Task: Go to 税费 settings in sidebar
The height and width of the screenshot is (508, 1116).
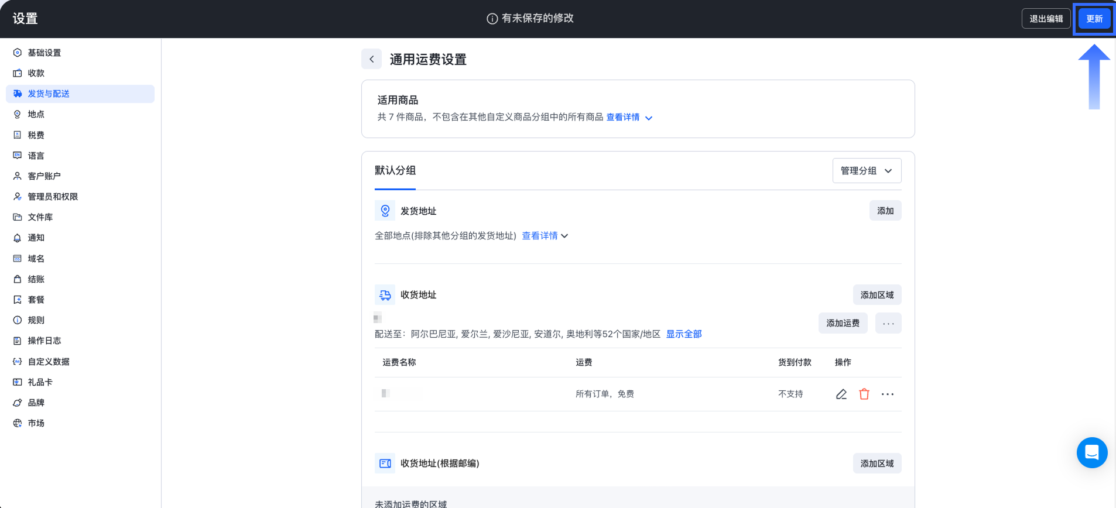Action: coord(36,135)
